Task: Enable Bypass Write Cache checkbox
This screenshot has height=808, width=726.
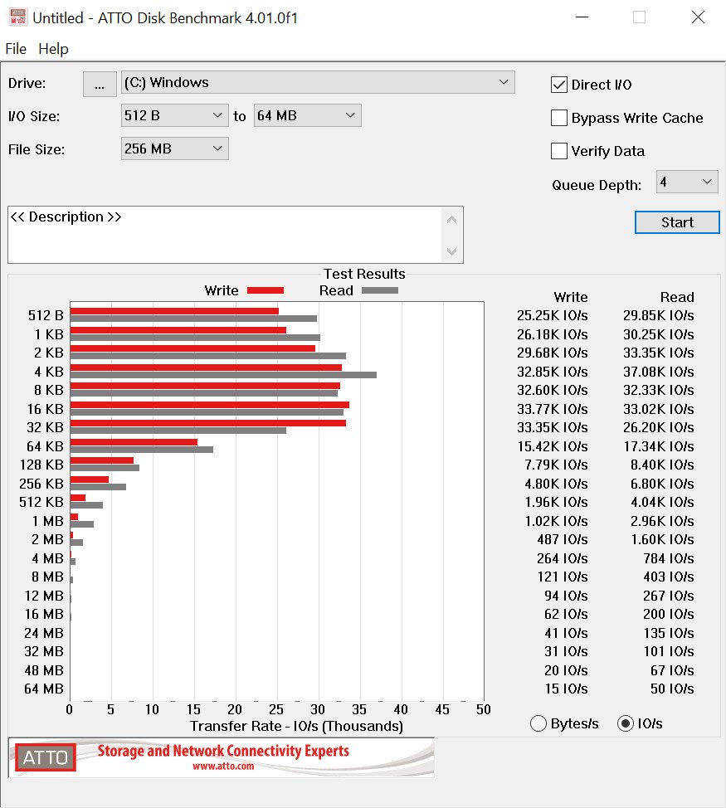Action: pyautogui.click(x=558, y=118)
